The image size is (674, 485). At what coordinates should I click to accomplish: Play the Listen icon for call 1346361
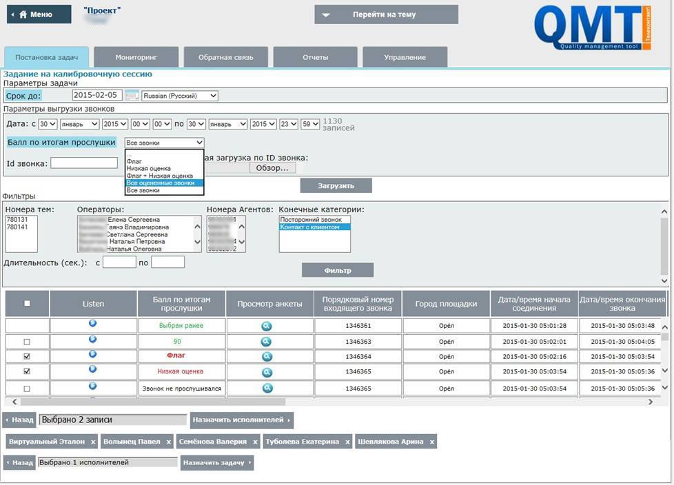coord(92,323)
